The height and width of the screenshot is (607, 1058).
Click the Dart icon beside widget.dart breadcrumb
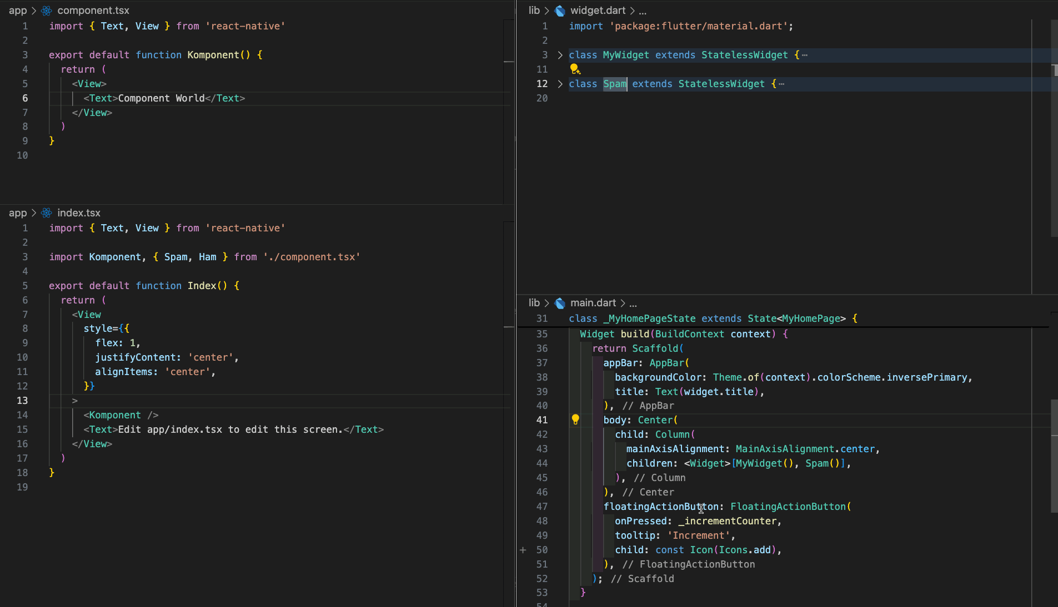click(560, 11)
